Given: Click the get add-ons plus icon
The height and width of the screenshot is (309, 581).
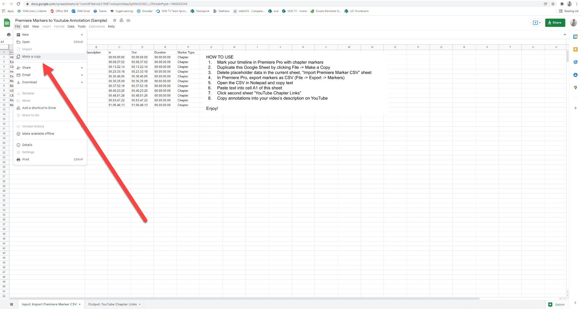Looking at the screenshot, I should coord(575,108).
